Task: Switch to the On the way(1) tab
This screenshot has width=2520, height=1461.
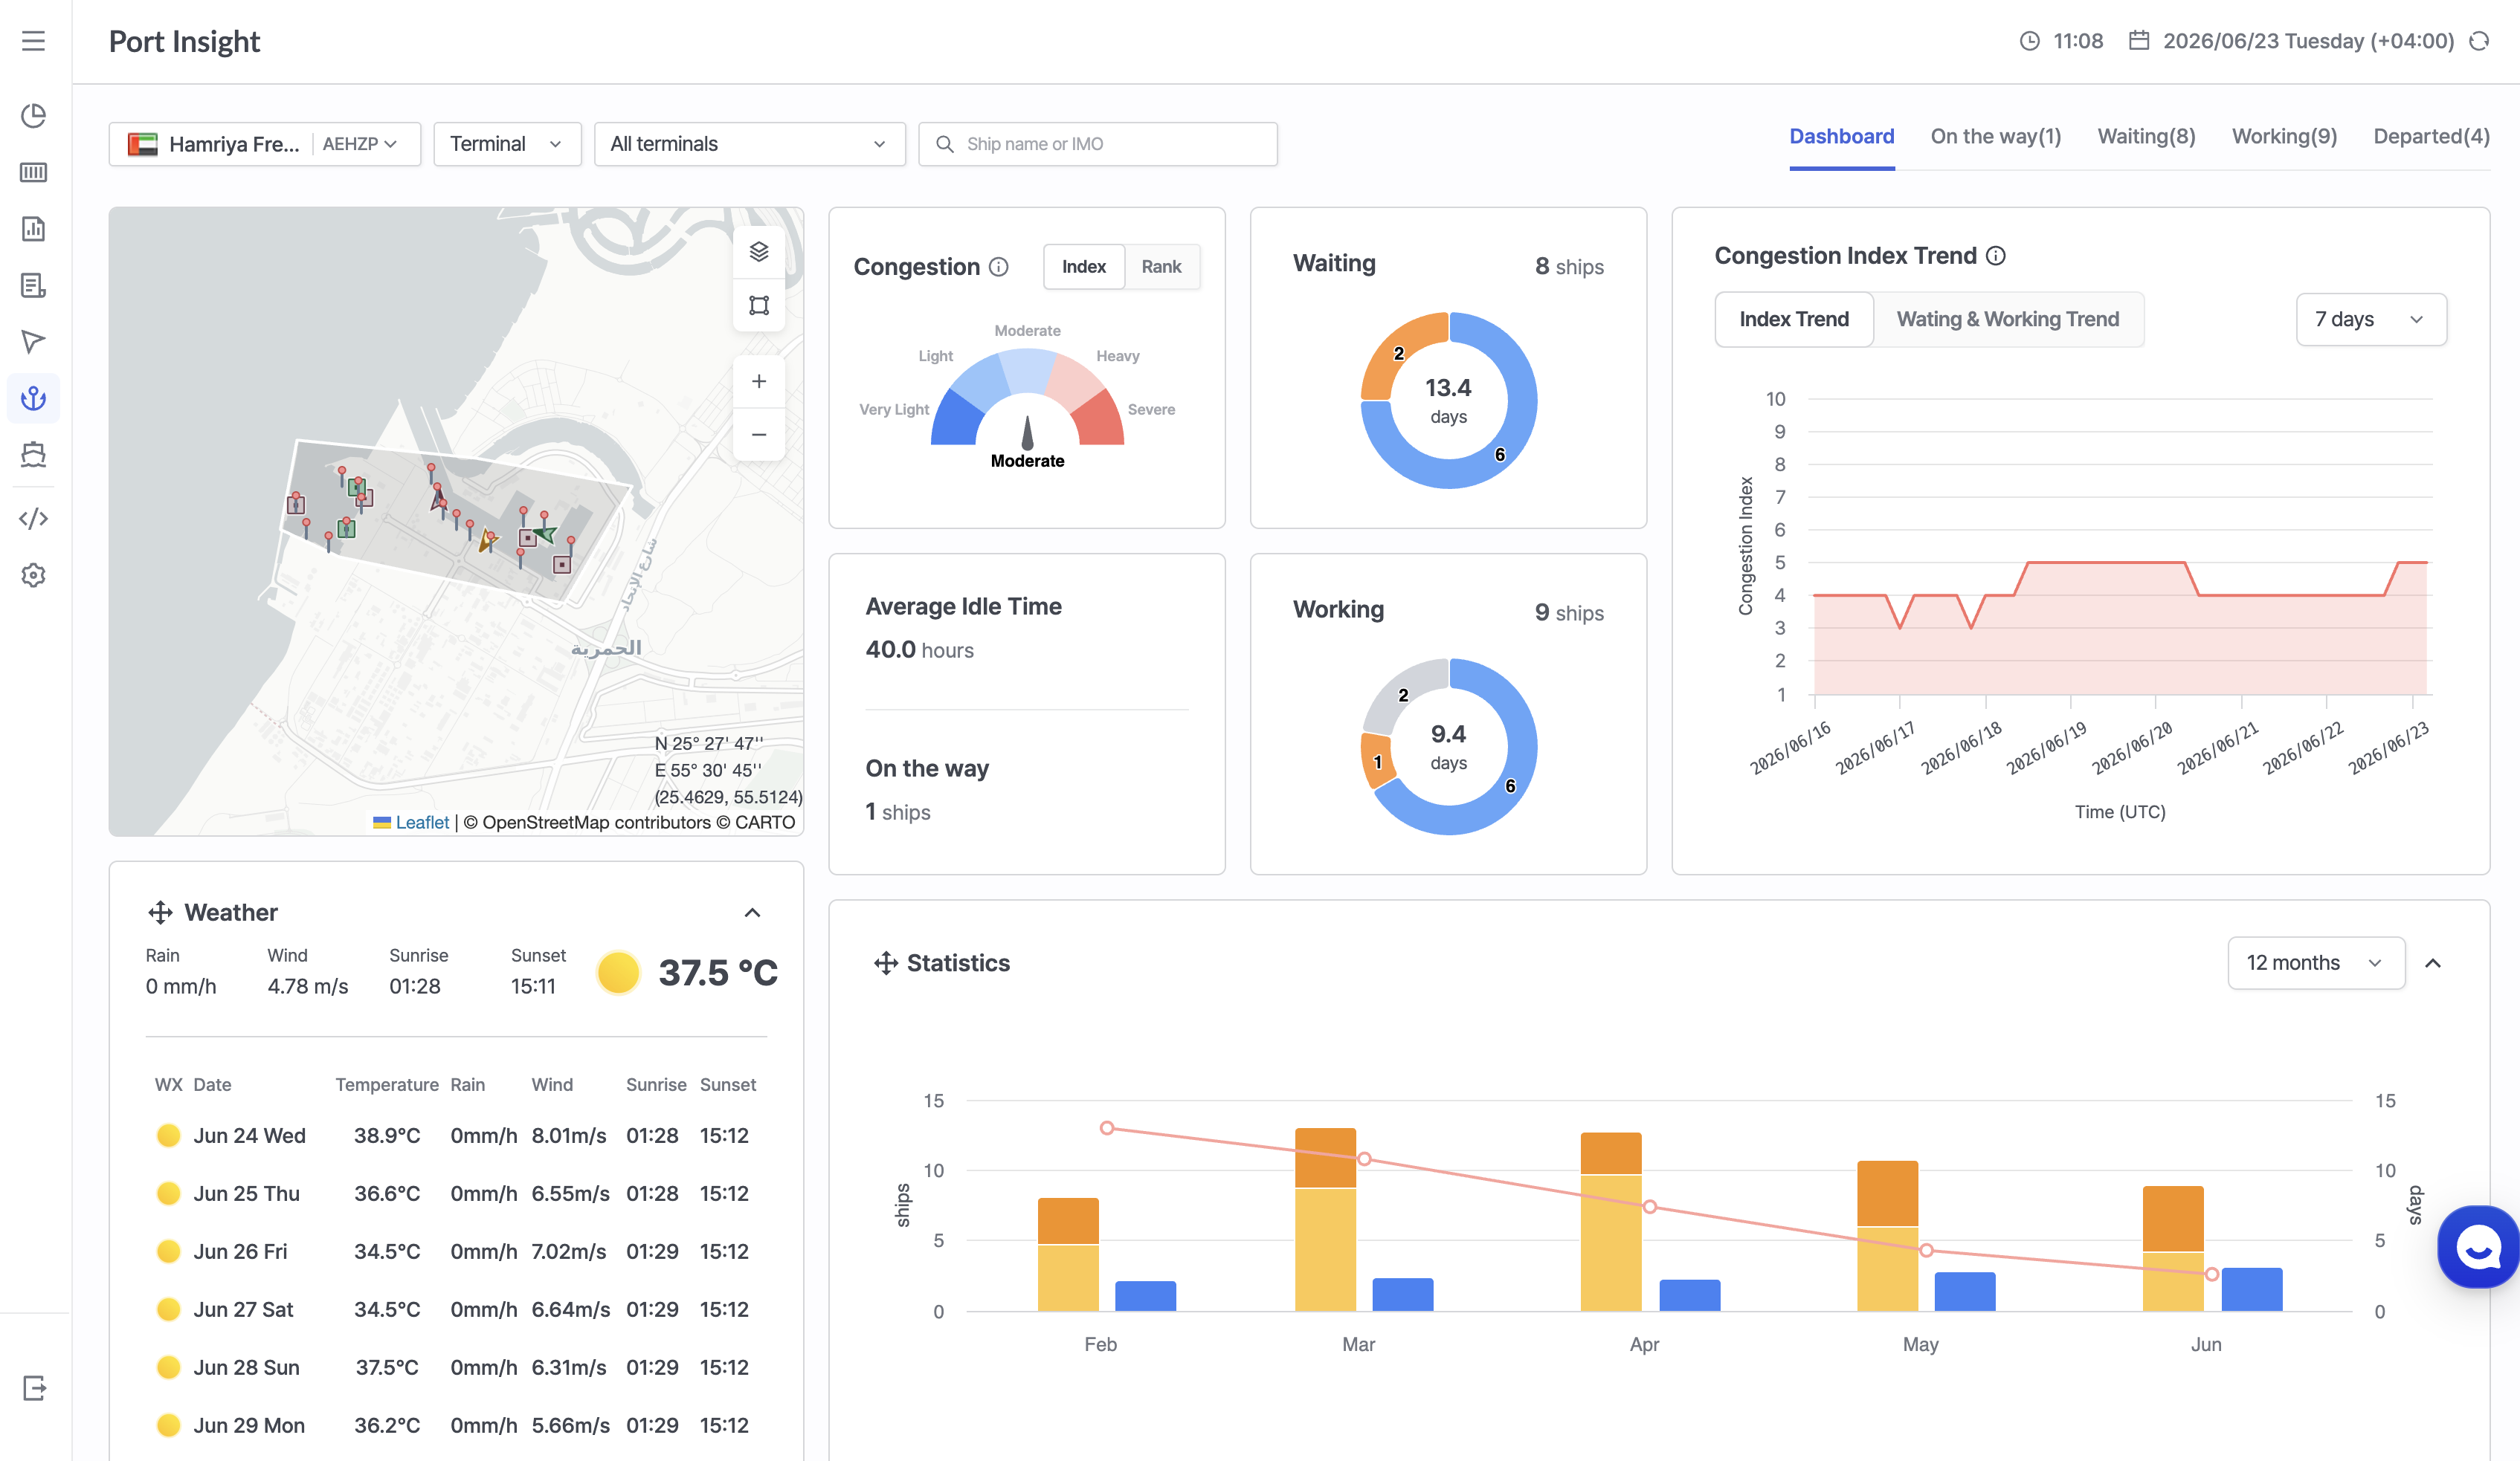Action: pos(1996,137)
